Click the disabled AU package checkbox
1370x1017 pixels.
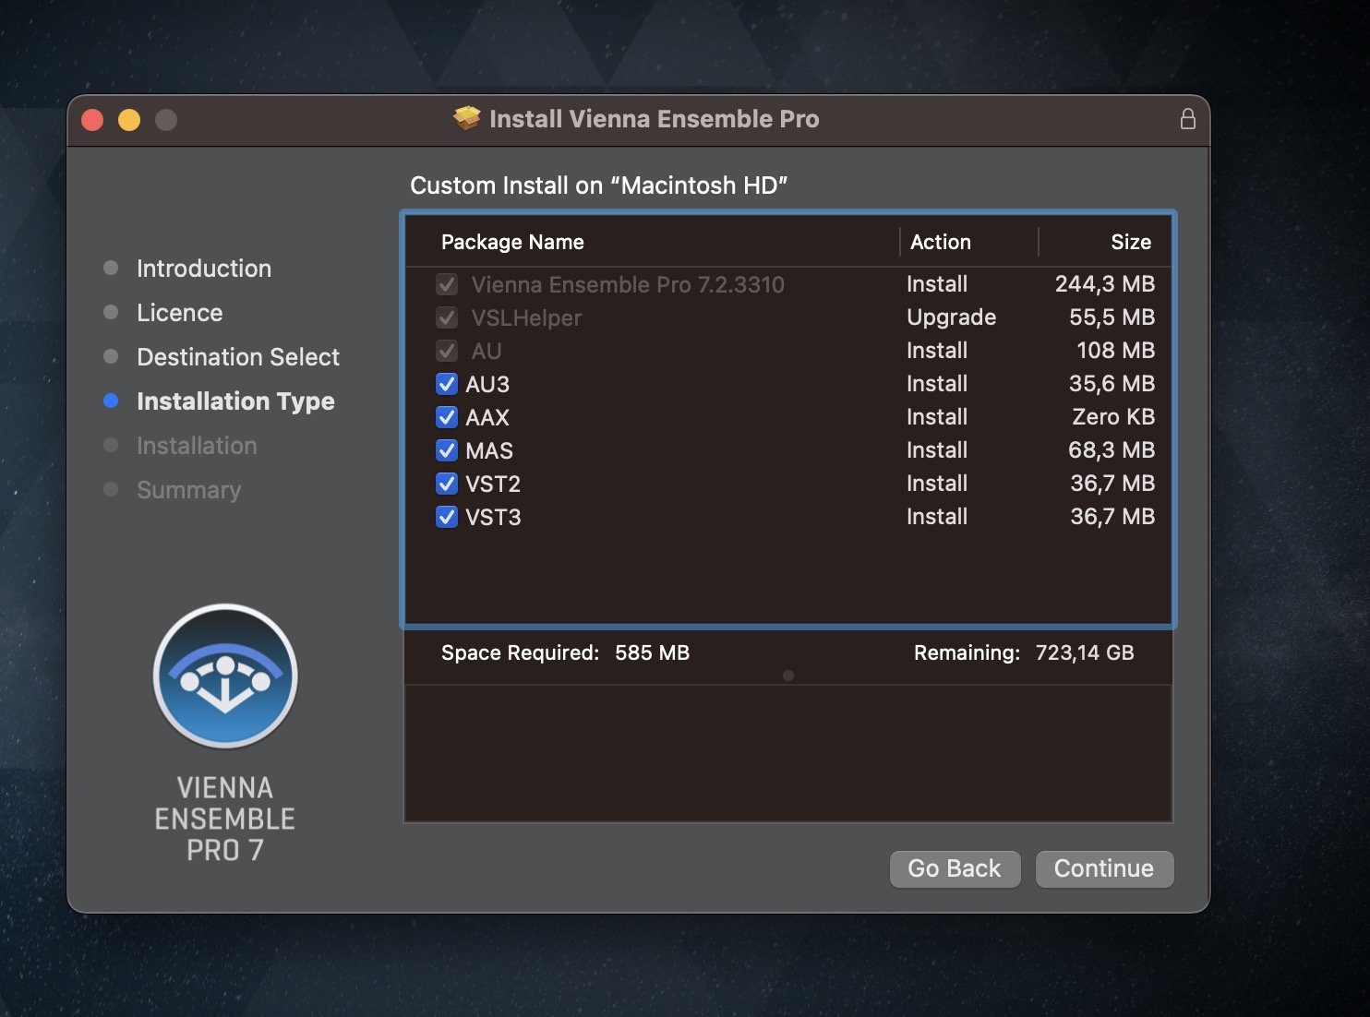click(x=447, y=351)
